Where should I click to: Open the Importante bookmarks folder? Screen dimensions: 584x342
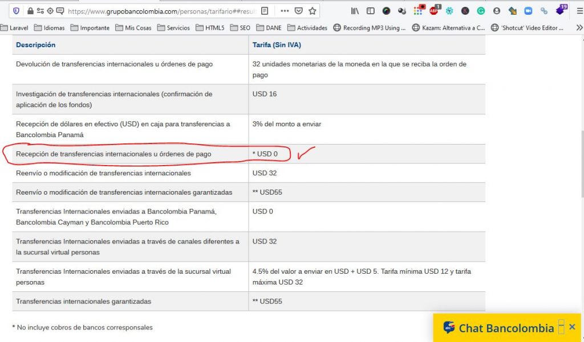pyautogui.click(x=90, y=27)
